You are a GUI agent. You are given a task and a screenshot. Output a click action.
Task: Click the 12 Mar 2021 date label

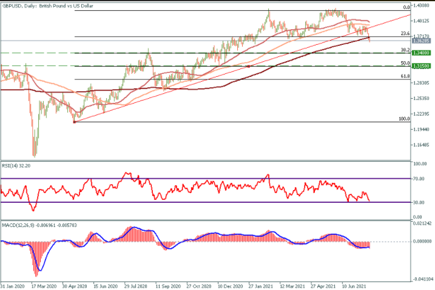coord(292,286)
